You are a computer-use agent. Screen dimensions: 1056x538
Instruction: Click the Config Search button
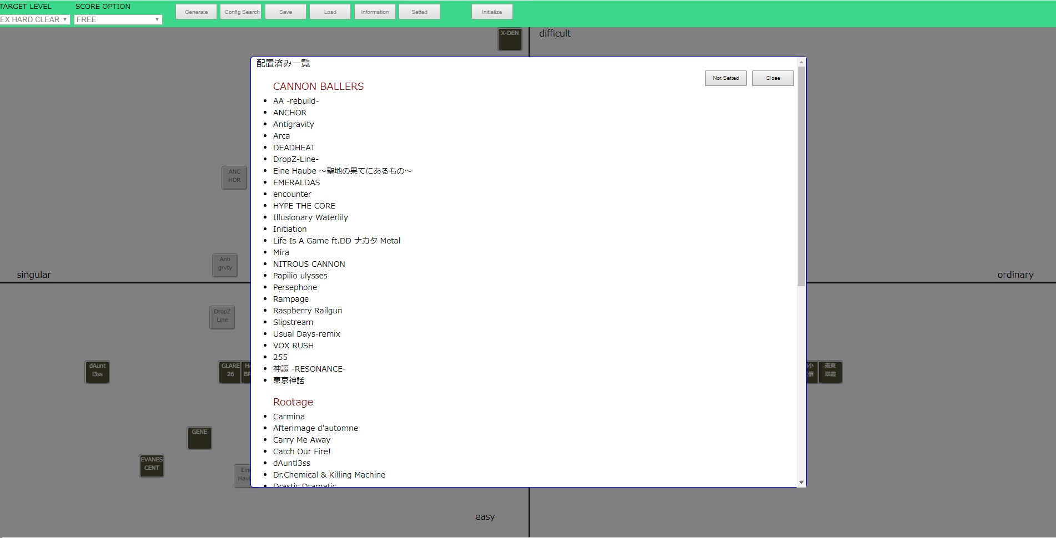tap(240, 11)
